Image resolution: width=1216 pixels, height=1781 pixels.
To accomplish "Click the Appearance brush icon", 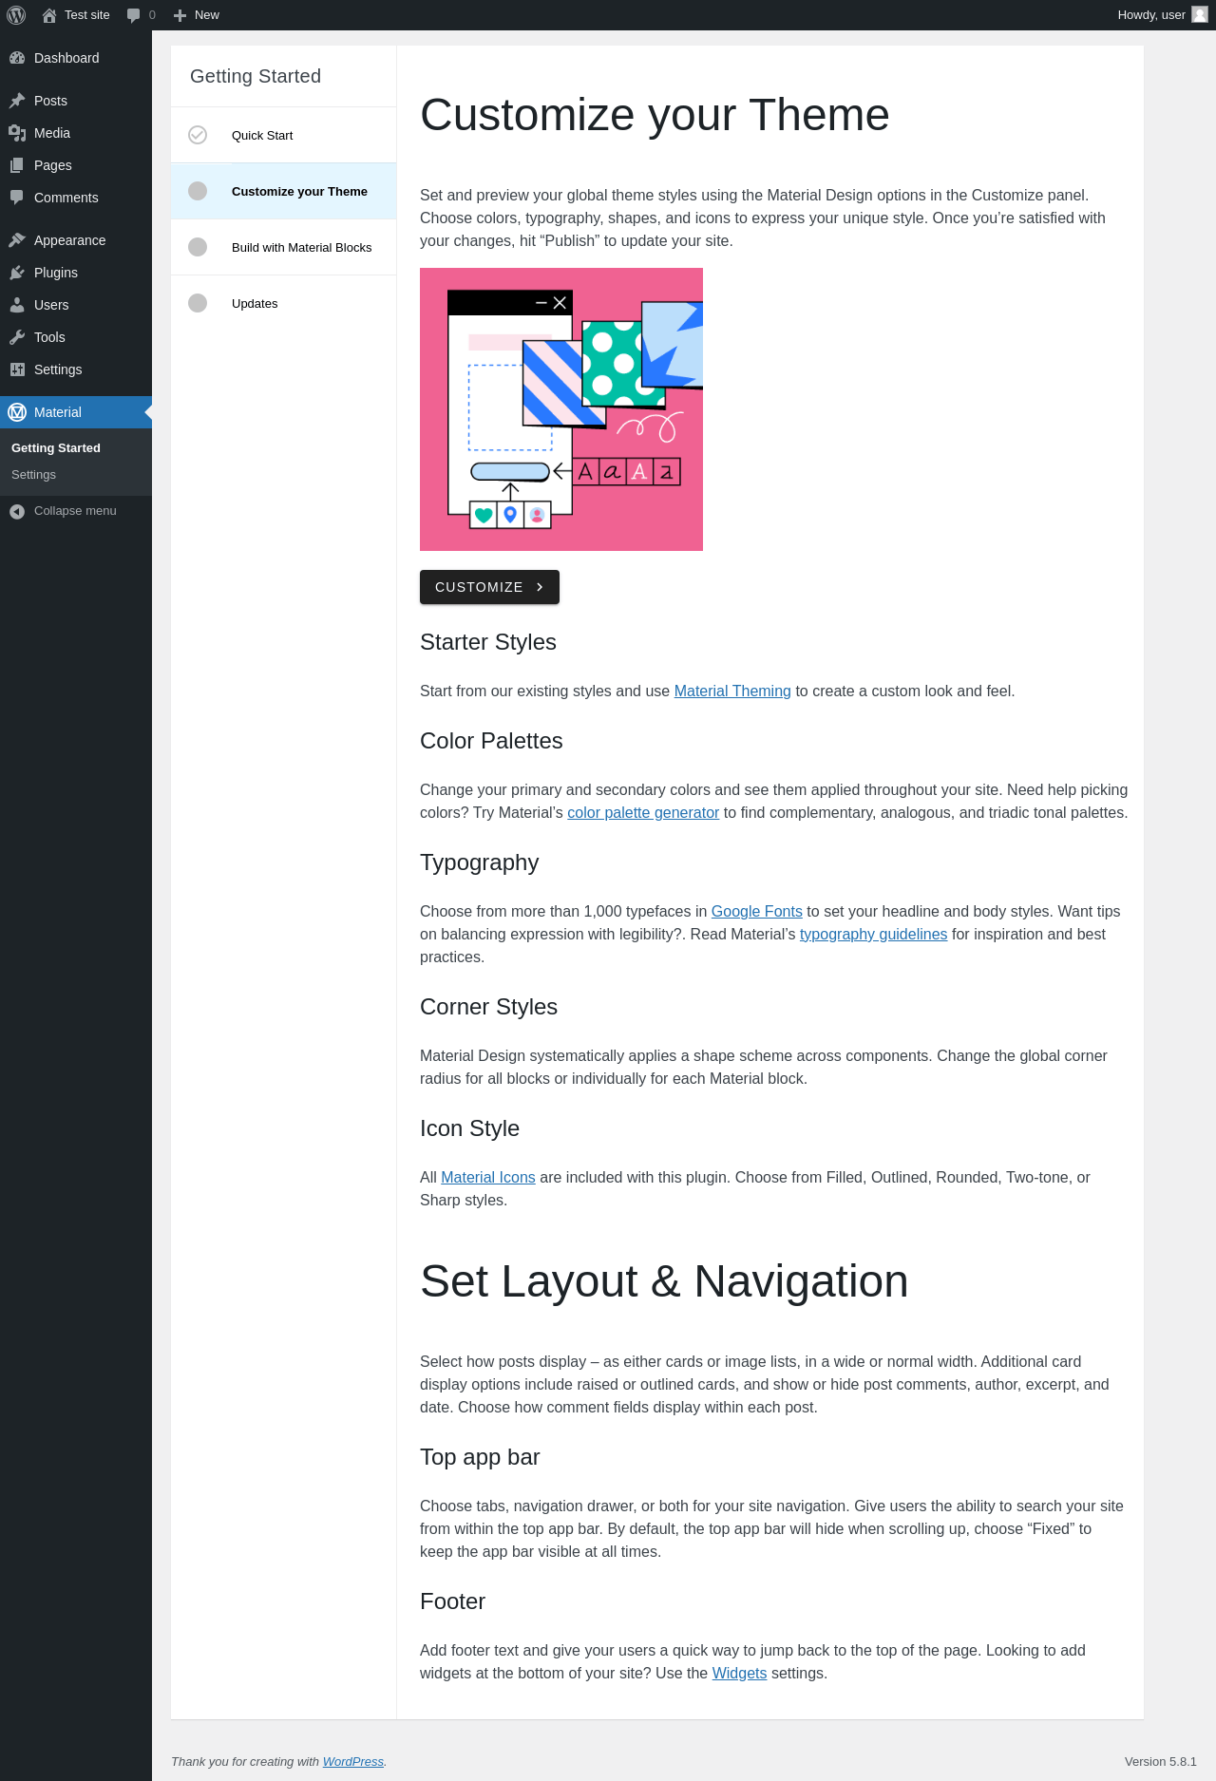I will tap(17, 240).
